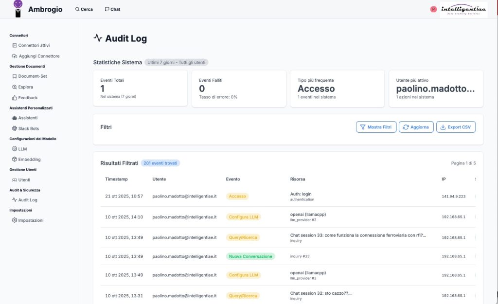Go to Document-Set page
498x304 pixels.
(32, 76)
